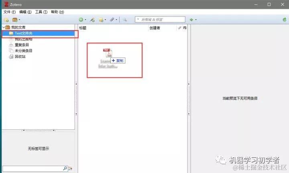The width and height of the screenshot is (289, 173).
Task: Open the 文件 (F) menu
Action: pos(10,12)
